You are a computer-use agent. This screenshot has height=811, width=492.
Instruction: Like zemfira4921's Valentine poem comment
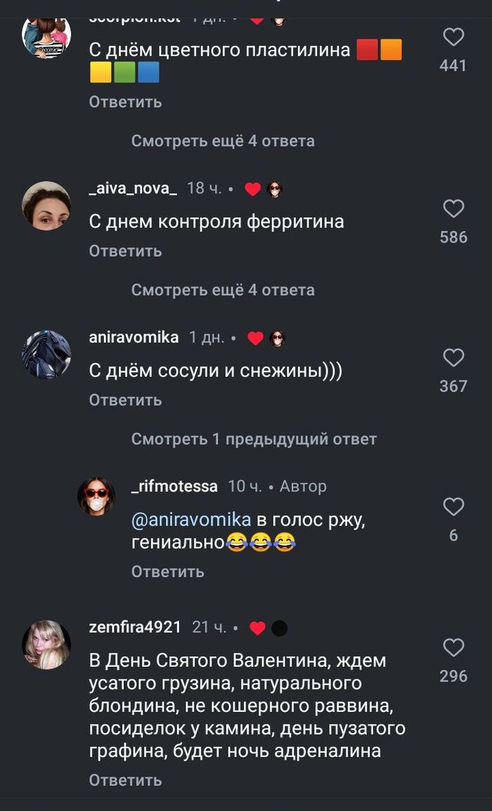click(x=453, y=648)
